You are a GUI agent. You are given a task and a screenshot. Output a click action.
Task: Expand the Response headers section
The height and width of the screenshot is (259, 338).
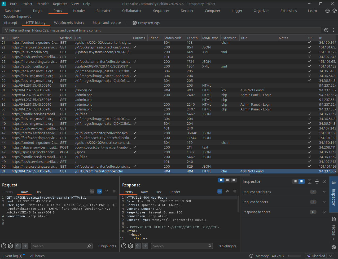pos(324,212)
